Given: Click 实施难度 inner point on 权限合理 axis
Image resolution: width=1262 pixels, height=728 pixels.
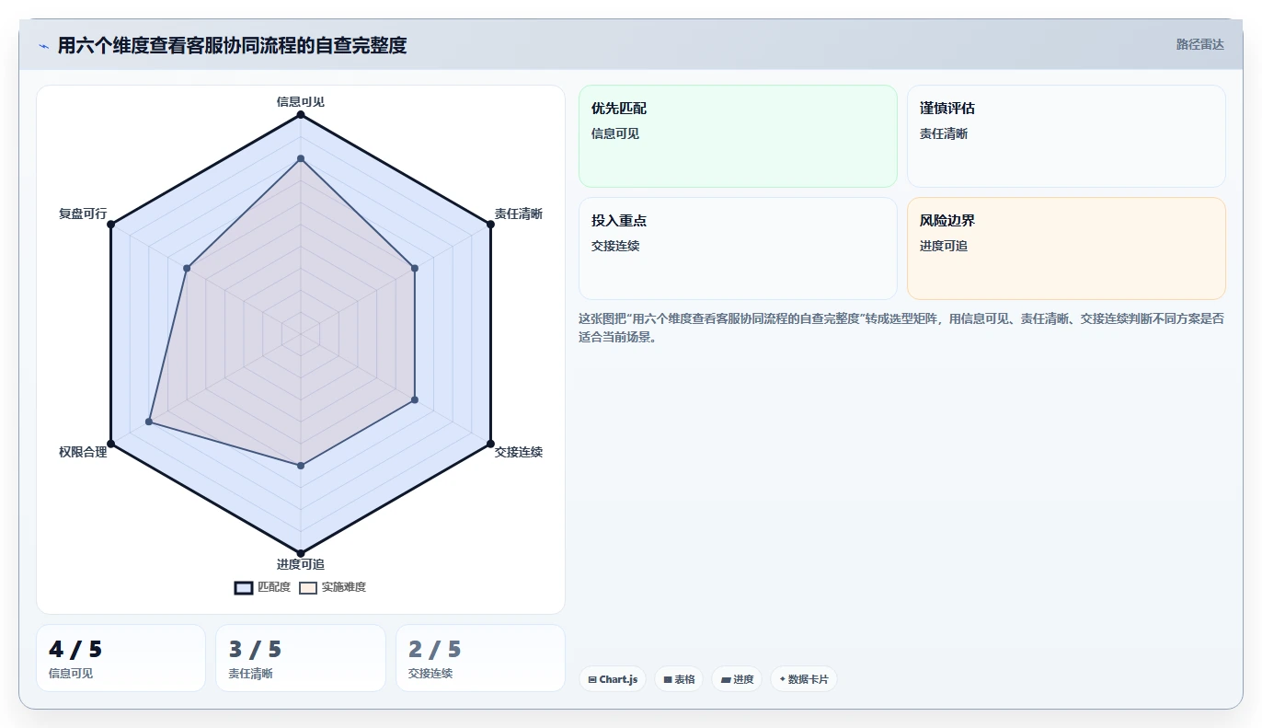Looking at the screenshot, I should click(x=149, y=422).
